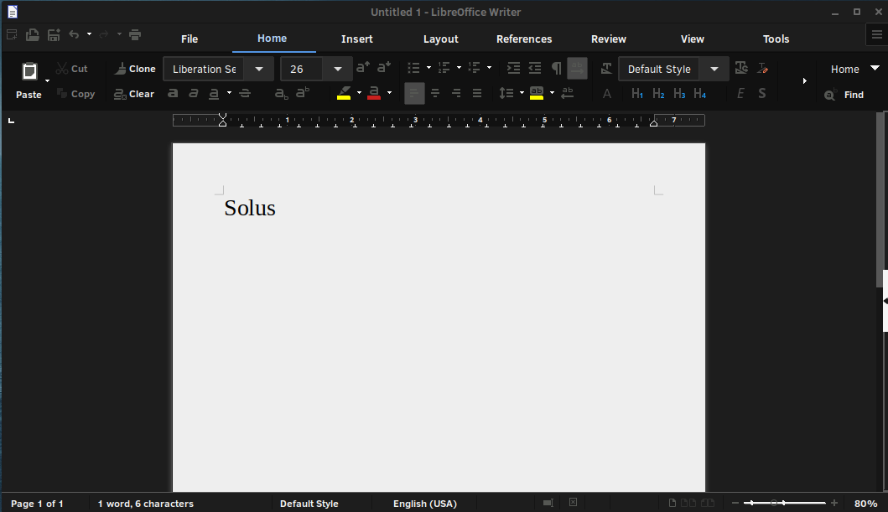The width and height of the screenshot is (888, 512).
Task: Click the increase font size icon
Action: pyautogui.click(x=363, y=67)
